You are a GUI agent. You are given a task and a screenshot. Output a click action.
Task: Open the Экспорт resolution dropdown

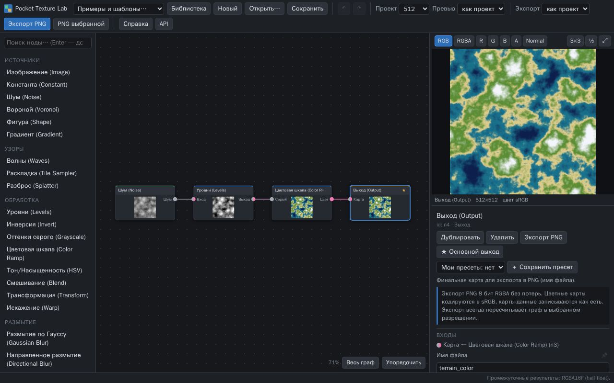(x=566, y=9)
